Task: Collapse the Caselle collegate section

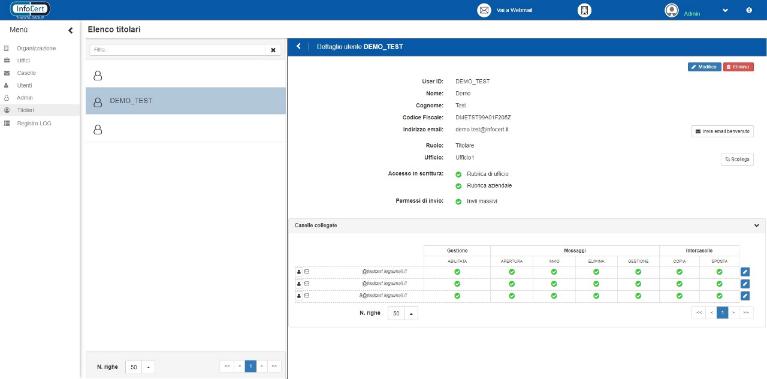Action: 757,225
